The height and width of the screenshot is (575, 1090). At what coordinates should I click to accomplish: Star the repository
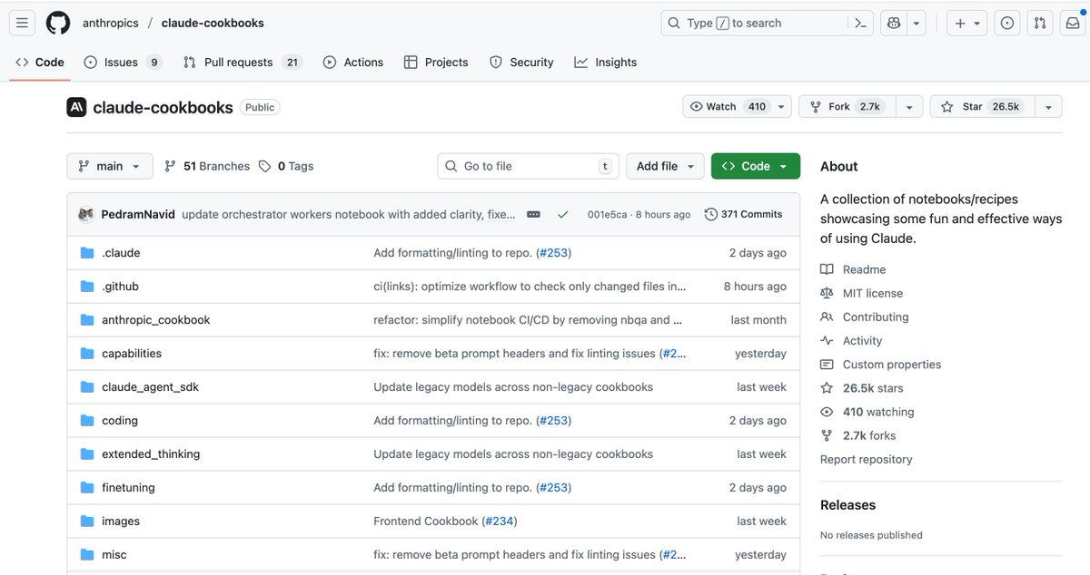pos(981,106)
